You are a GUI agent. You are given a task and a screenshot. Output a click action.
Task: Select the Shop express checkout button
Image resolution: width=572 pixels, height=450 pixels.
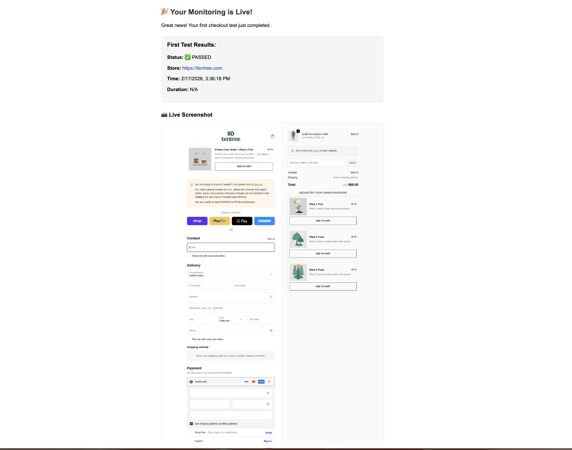(197, 221)
